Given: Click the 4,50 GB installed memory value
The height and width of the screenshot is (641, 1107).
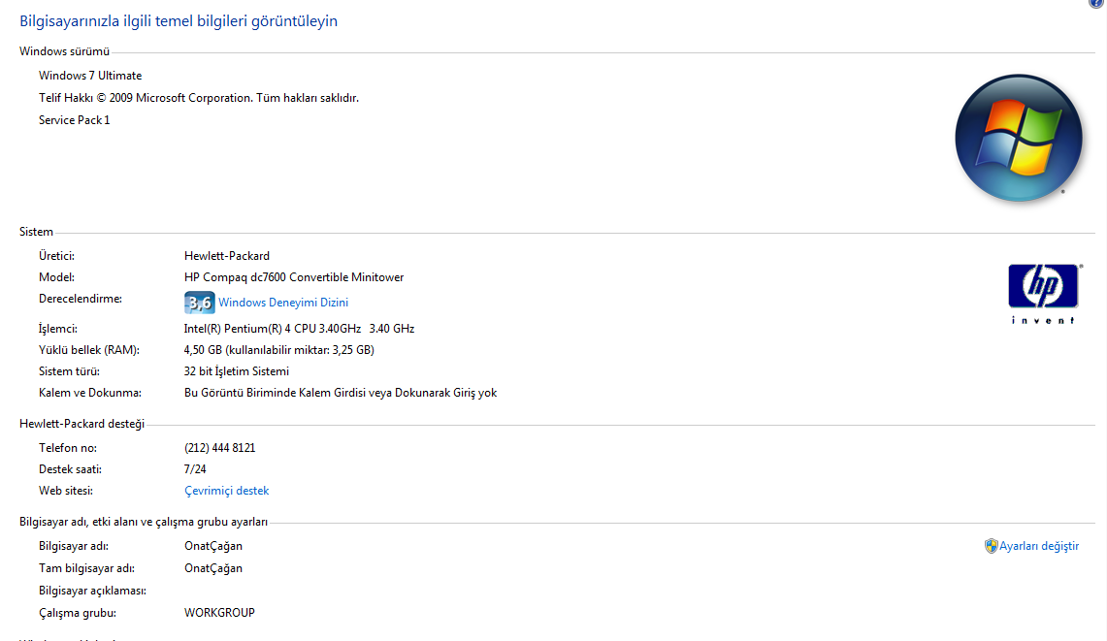Looking at the screenshot, I should (x=278, y=350).
